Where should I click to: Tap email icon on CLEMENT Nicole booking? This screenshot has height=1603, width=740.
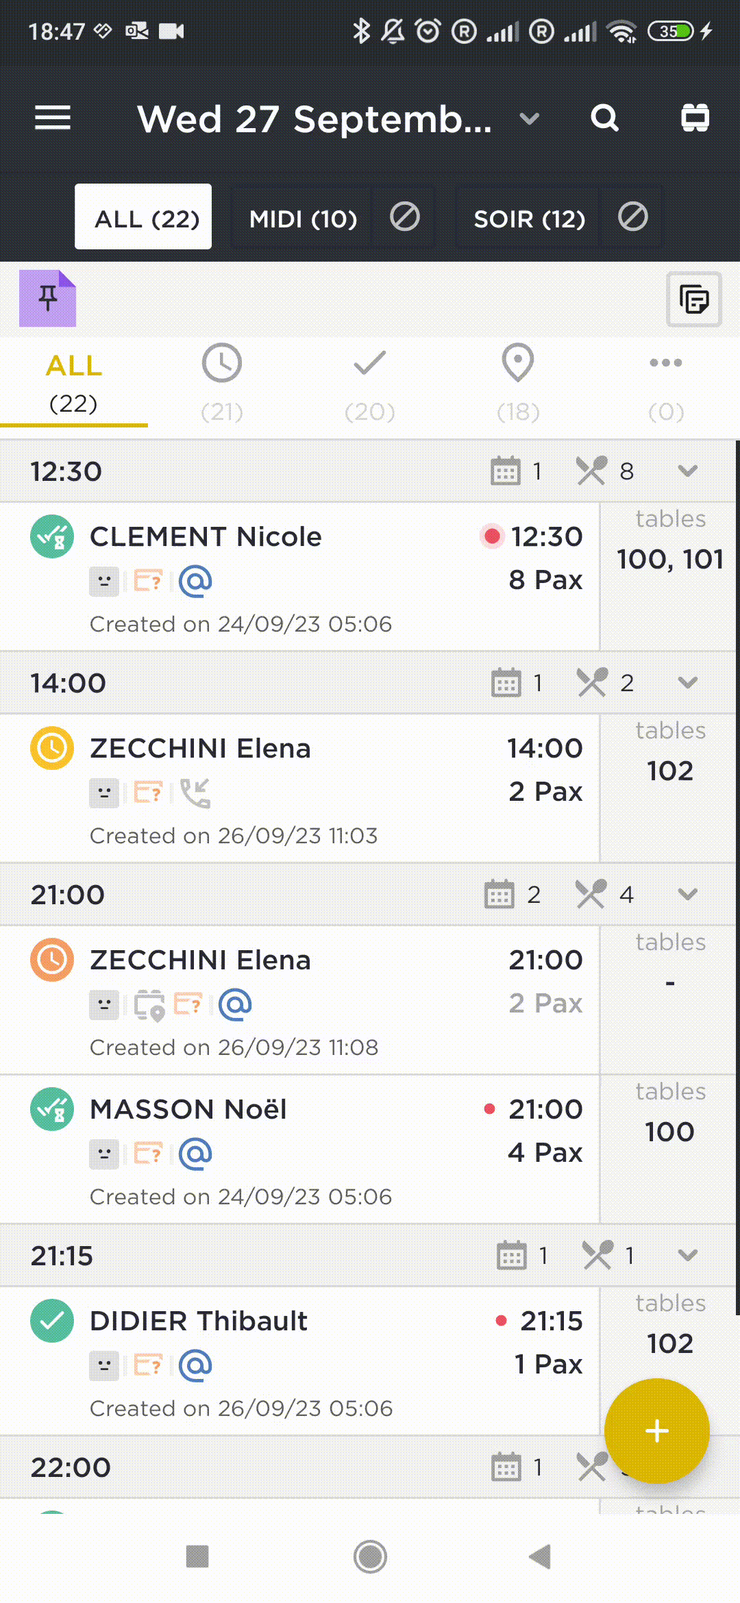pyautogui.click(x=195, y=581)
